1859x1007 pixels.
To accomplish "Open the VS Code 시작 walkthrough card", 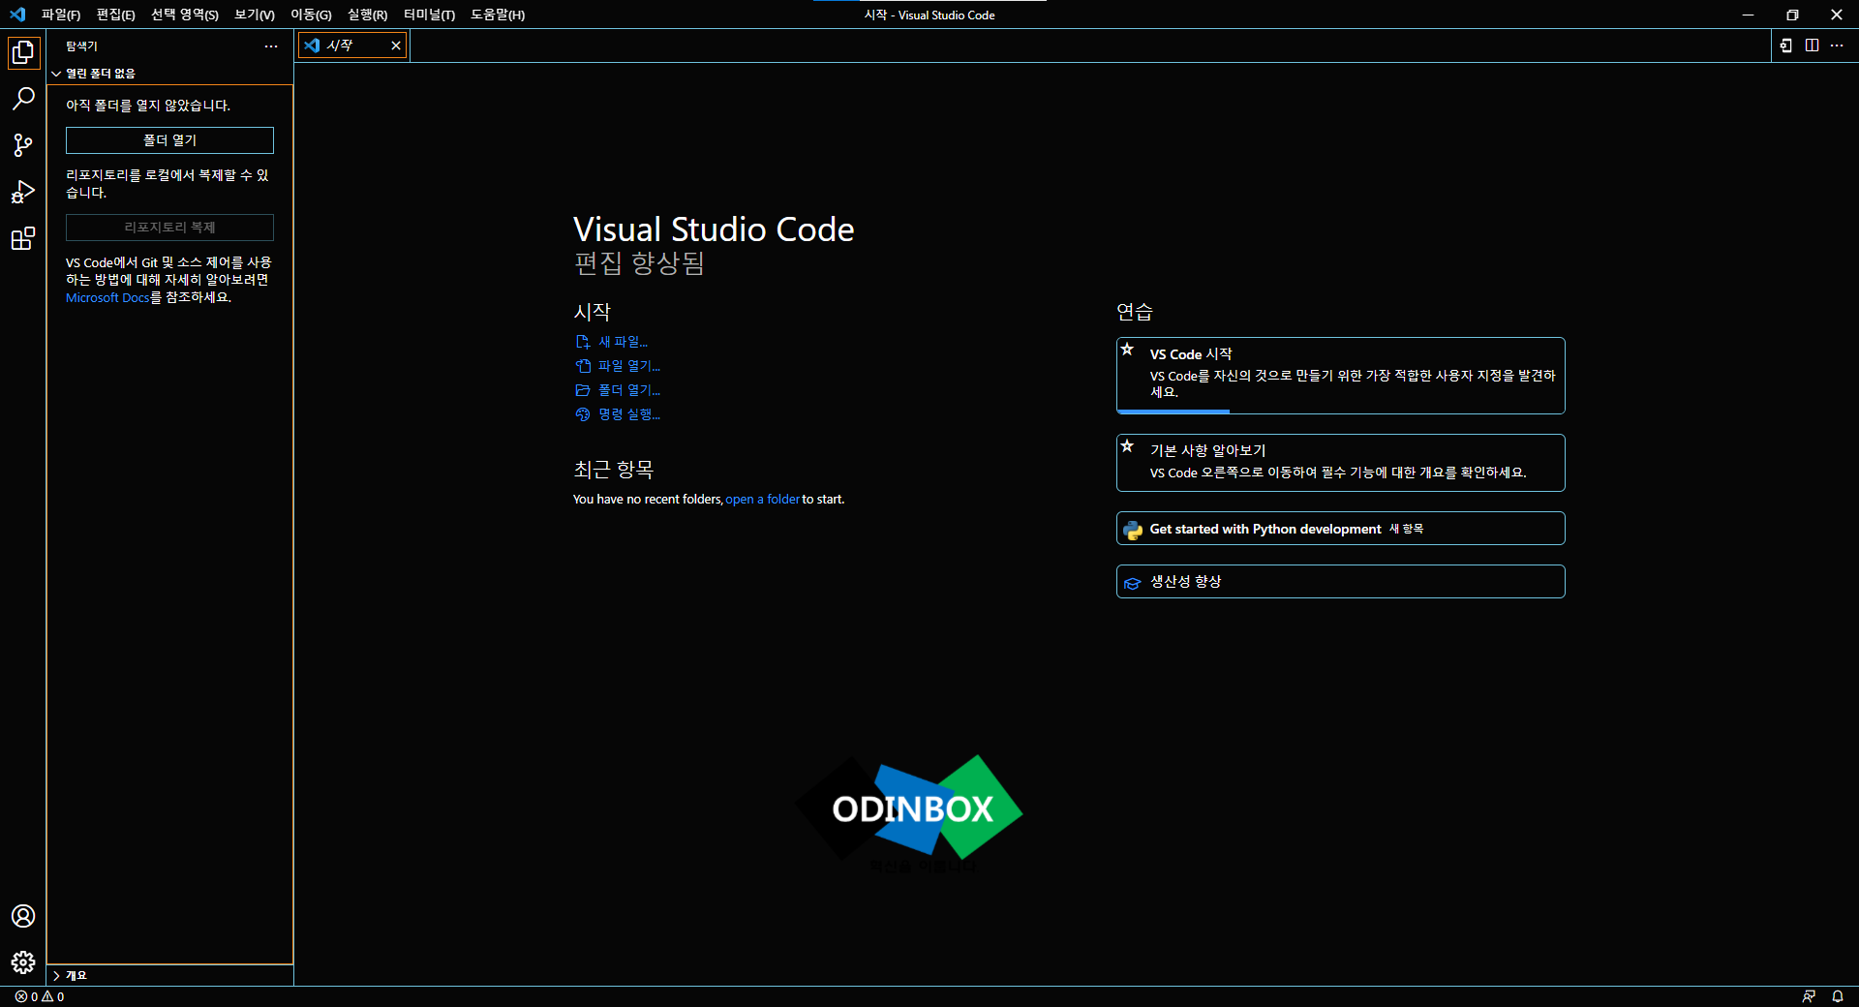I will click(1341, 376).
